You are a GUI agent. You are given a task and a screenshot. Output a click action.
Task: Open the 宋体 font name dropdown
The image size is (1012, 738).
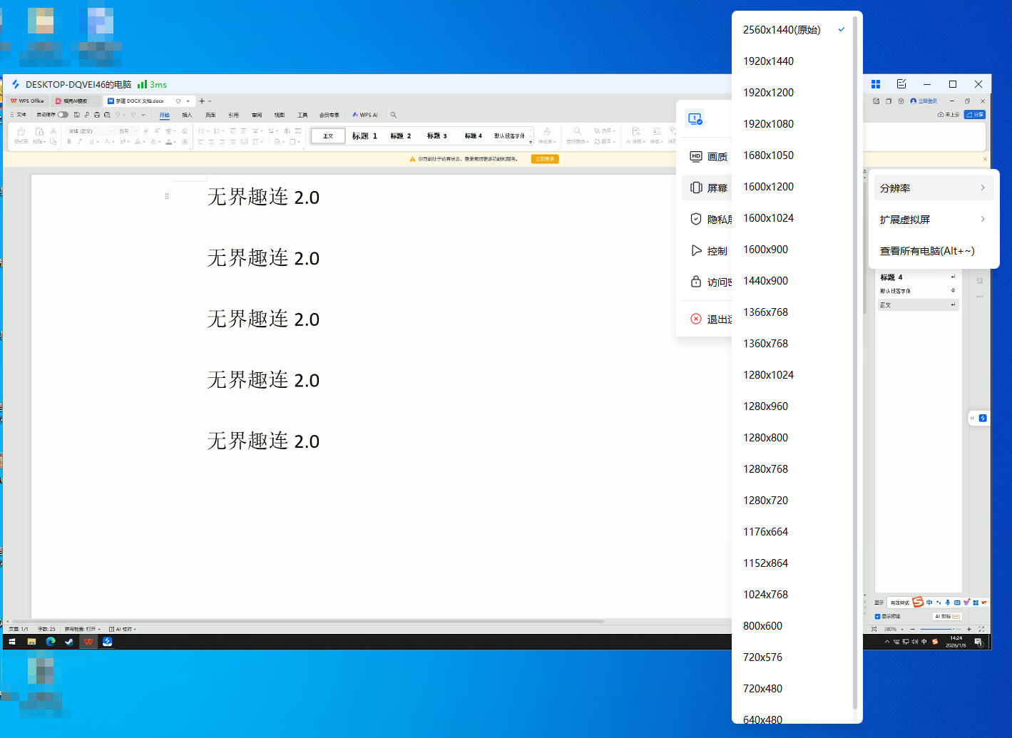tap(91, 131)
